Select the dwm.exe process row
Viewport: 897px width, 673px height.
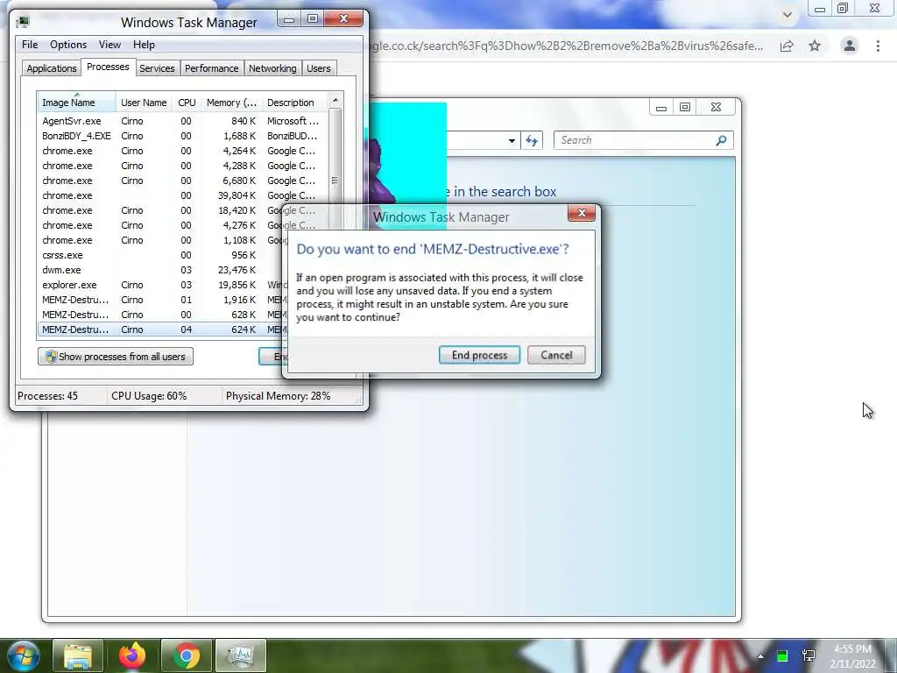coord(160,270)
